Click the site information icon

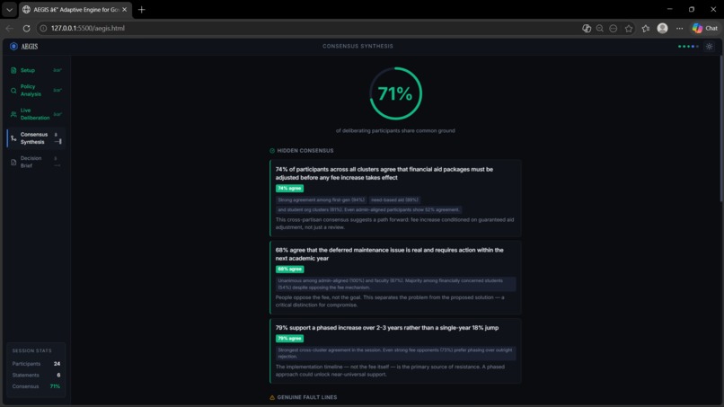[43, 28]
